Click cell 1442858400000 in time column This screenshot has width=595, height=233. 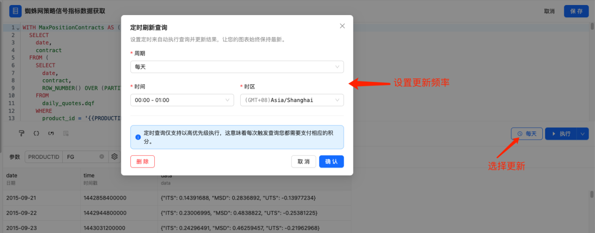point(119,198)
